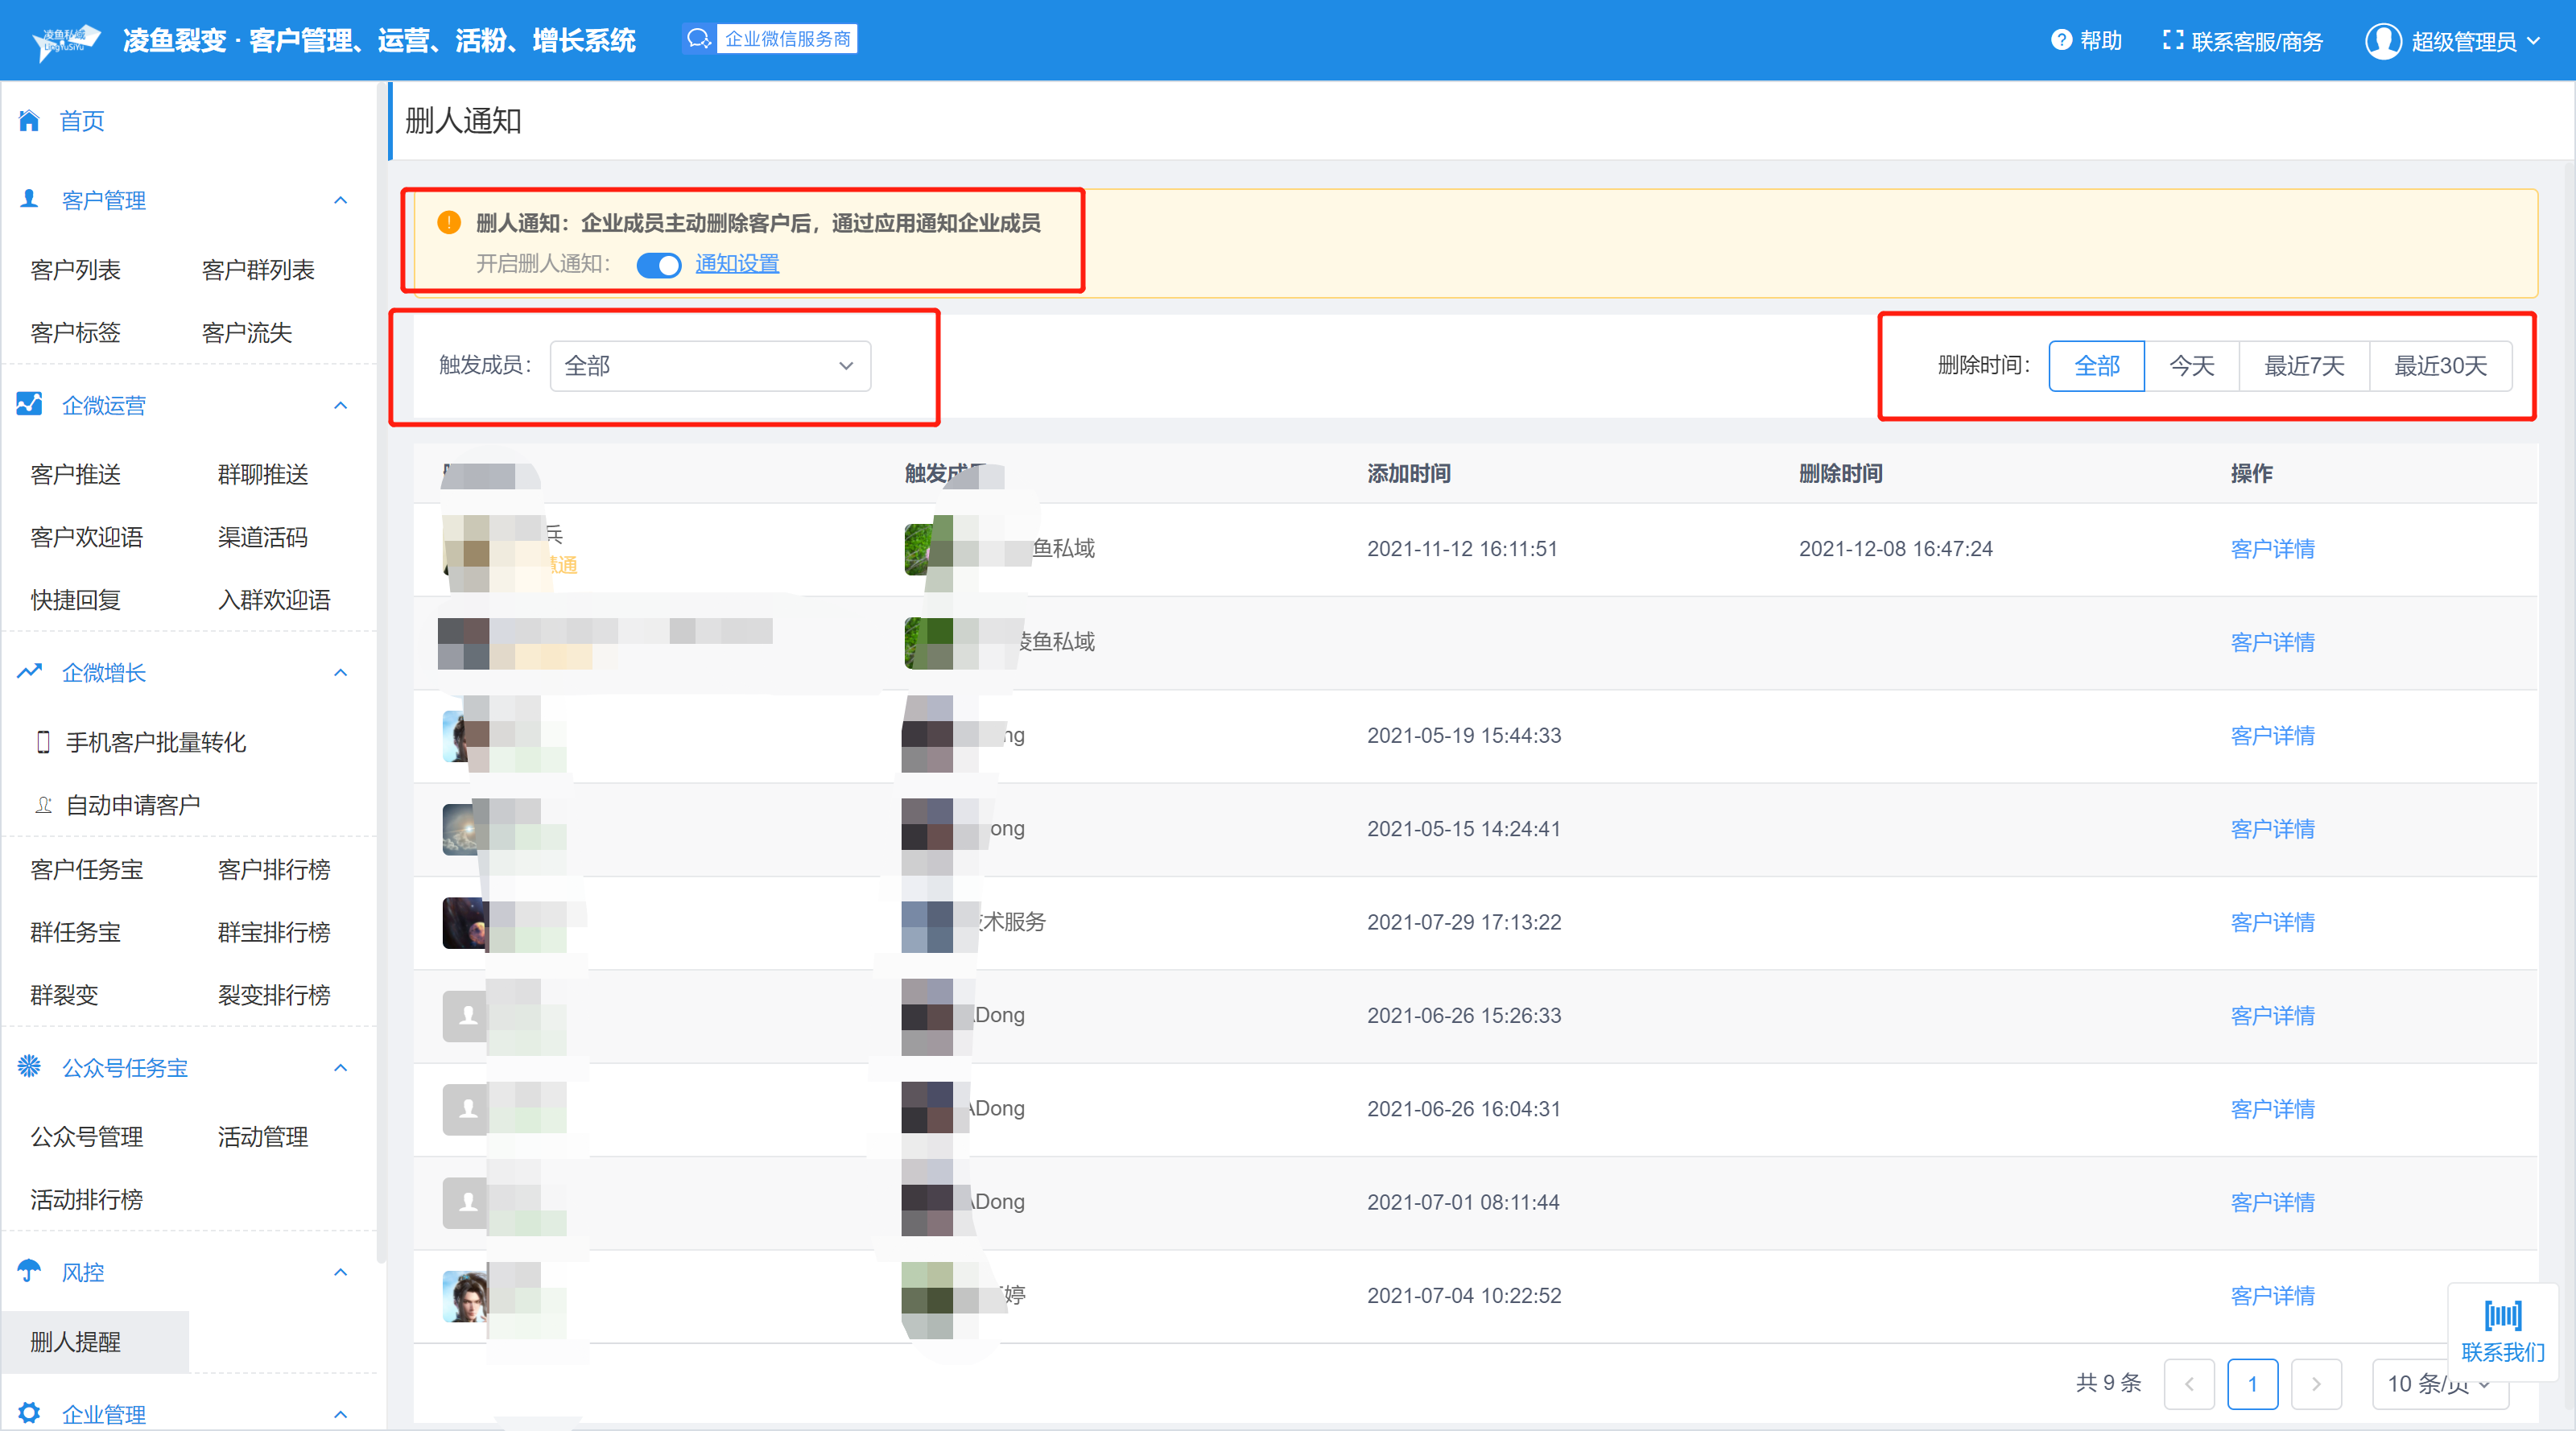The image size is (2576, 1431).
Task: Click the home icon beside 首页
Action: click(x=29, y=121)
